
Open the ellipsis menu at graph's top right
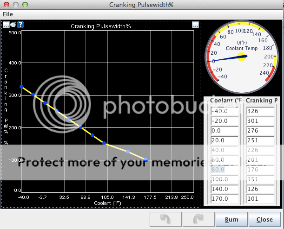pos(195,25)
